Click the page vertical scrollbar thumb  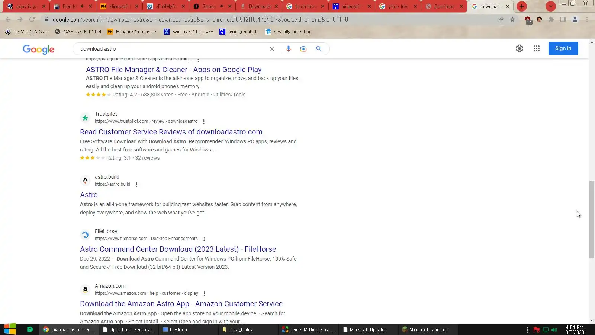click(x=592, y=219)
